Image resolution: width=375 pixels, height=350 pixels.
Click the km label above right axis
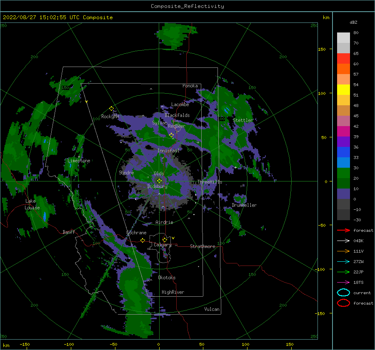pos(326,17)
